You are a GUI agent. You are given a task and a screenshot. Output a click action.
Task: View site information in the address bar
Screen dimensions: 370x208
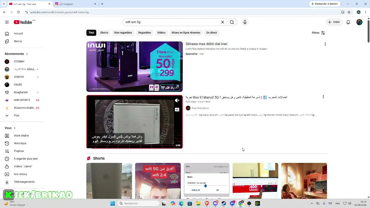pyautogui.click(x=26, y=12)
